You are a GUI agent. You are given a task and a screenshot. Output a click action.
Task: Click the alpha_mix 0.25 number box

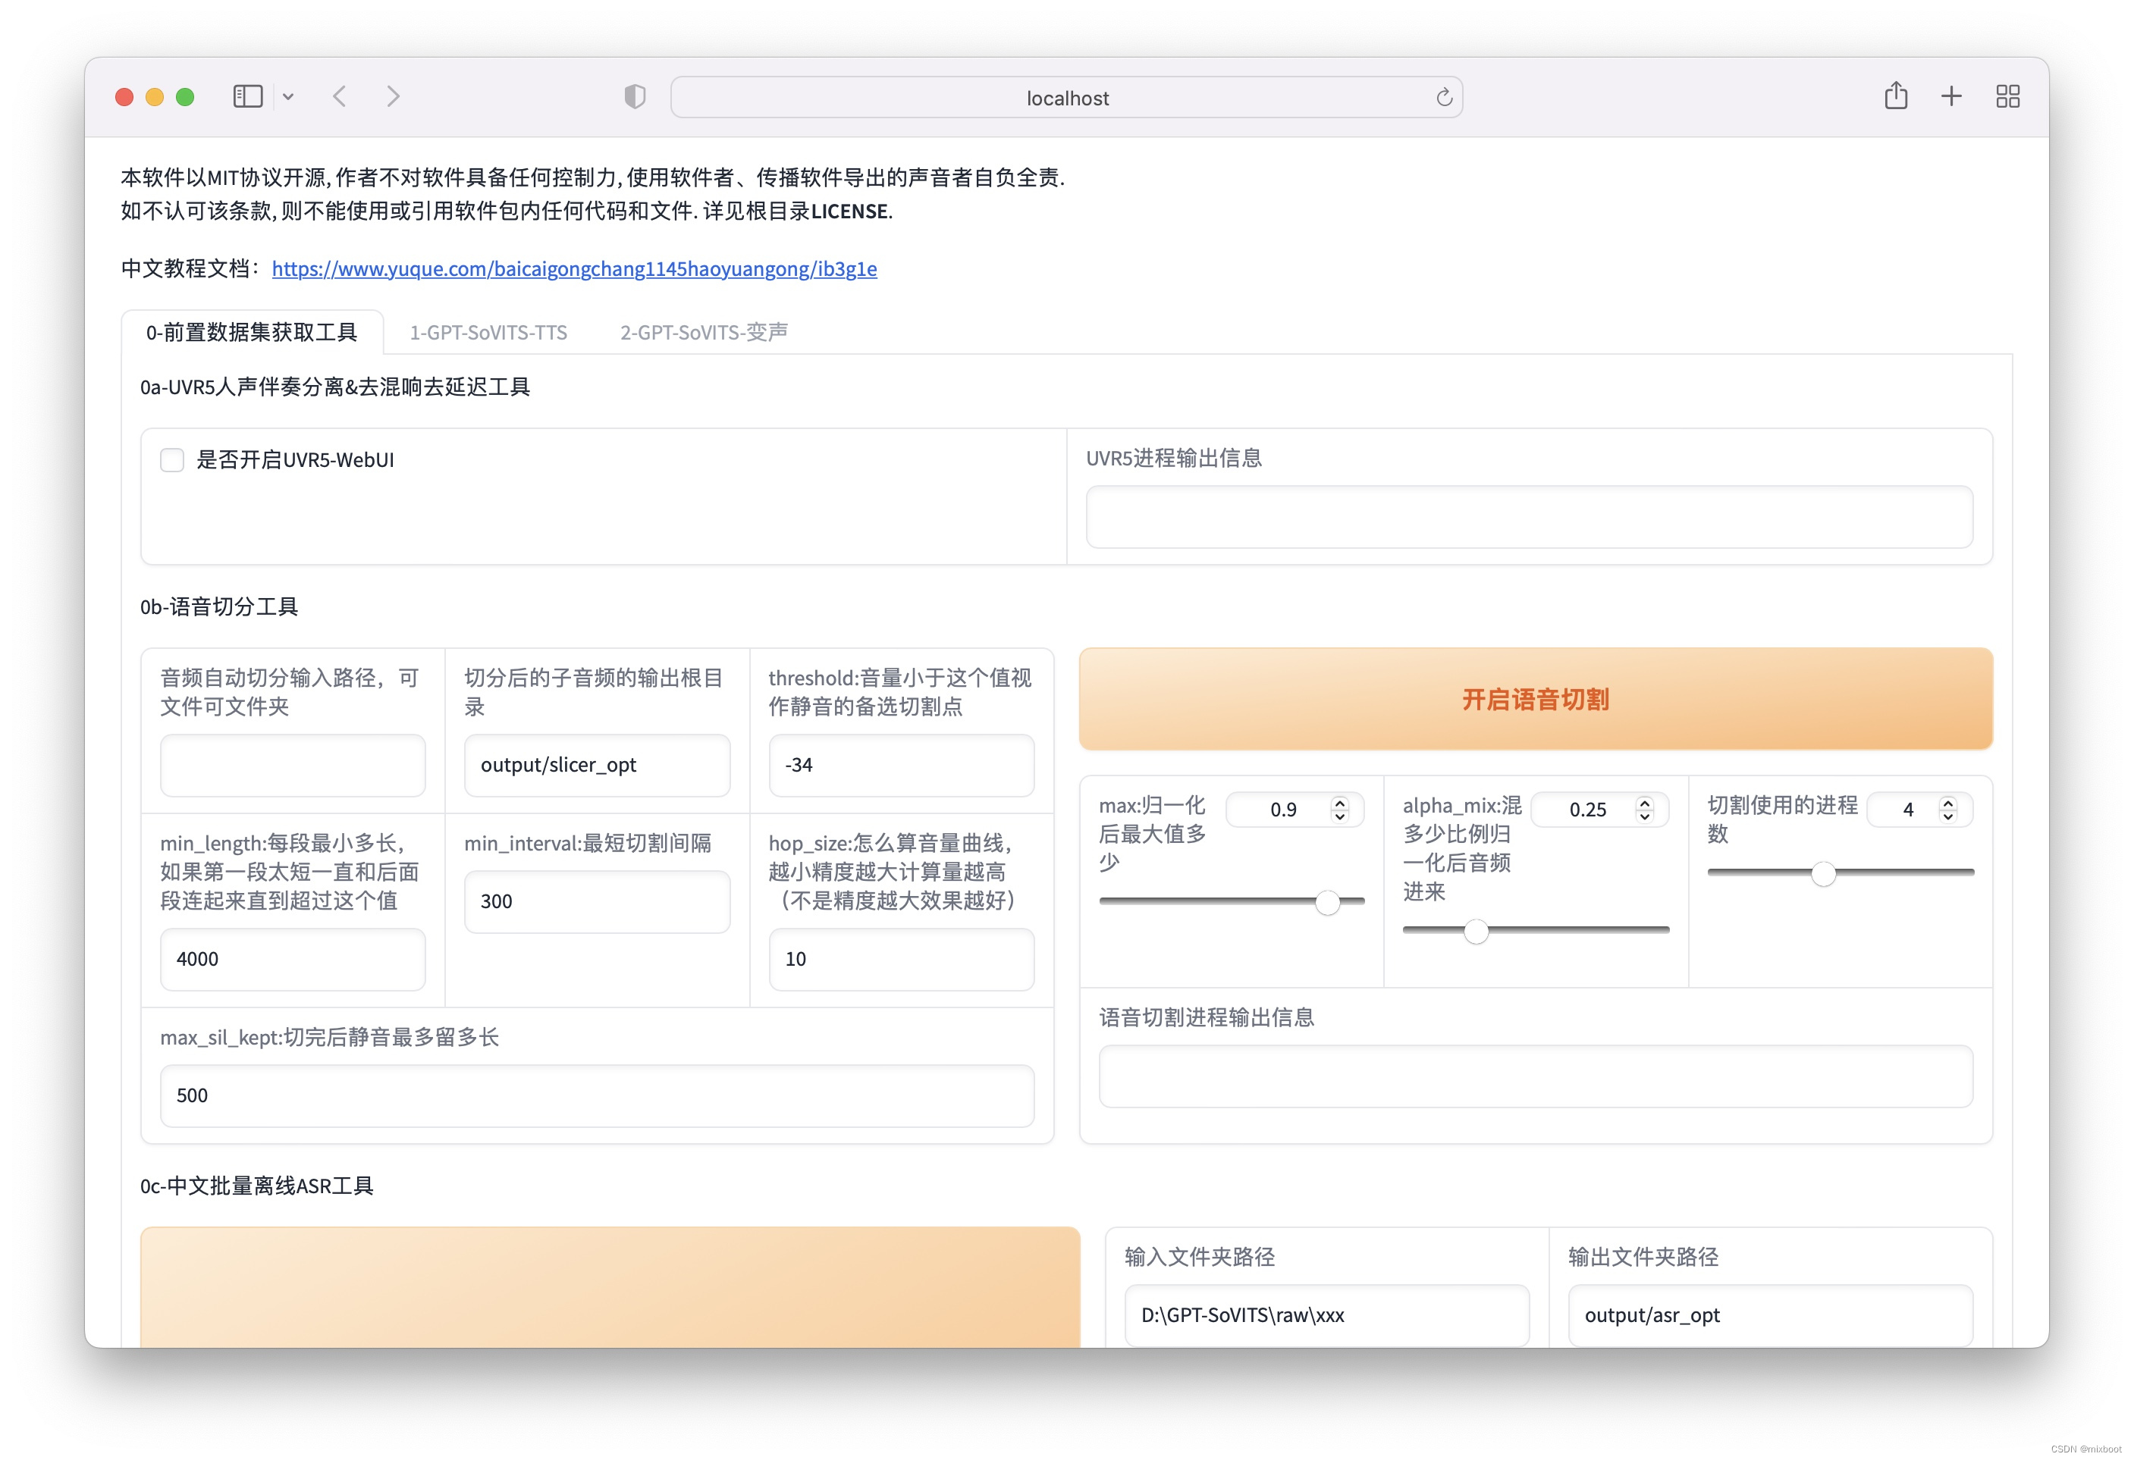[1599, 810]
